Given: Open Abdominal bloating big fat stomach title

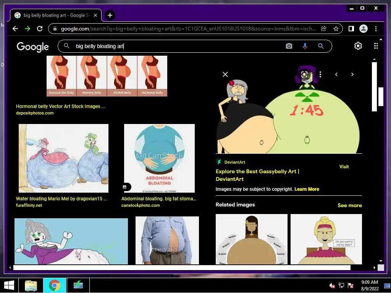Looking at the screenshot, I should tap(158, 199).
